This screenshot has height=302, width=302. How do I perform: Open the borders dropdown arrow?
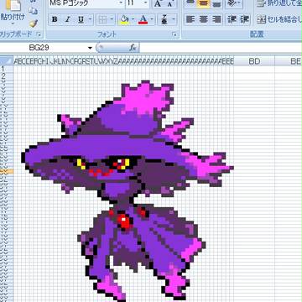(x=112, y=19)
